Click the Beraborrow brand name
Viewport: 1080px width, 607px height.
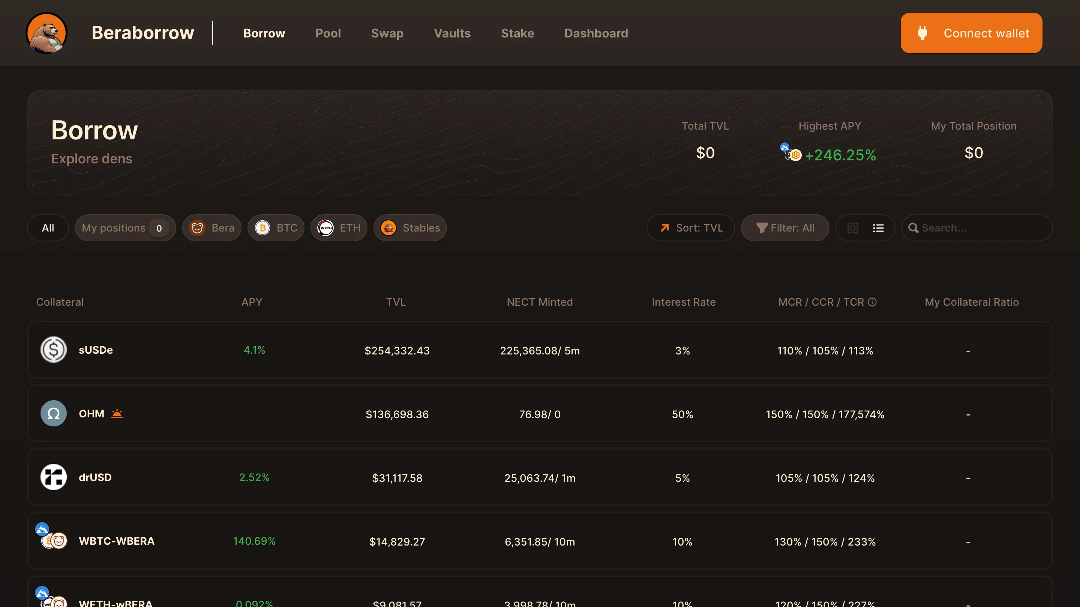[x=143, y=33]
